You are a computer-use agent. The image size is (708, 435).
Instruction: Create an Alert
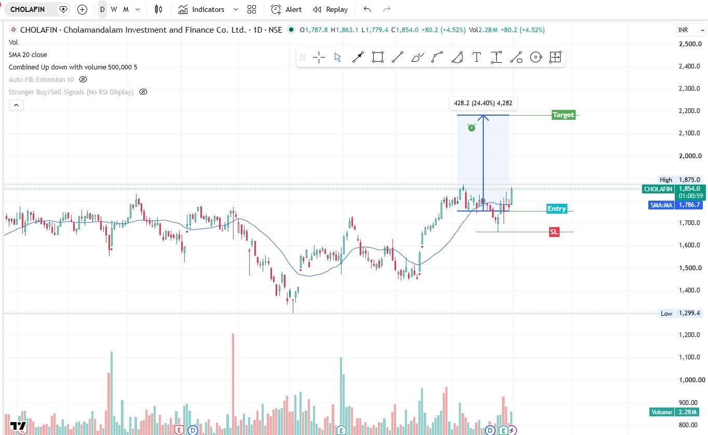click(287, 9)
